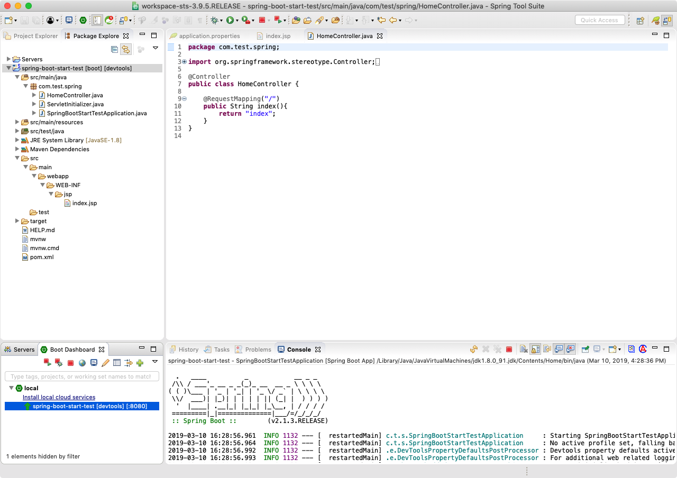677x478 pixels.
Task: Open browser via Boot Dashboard globe icon
Action: (82, 363)
